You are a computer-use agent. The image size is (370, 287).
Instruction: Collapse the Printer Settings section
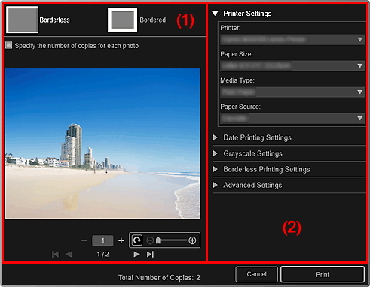point(215,14)
